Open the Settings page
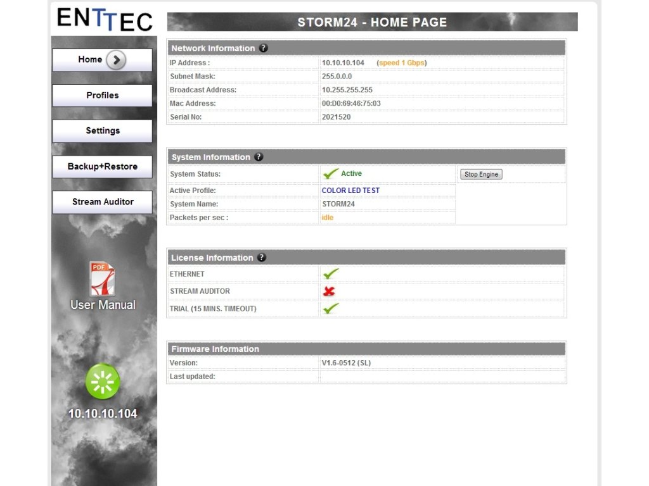Viewport: 649px width, 486px height. click(102, 131)
